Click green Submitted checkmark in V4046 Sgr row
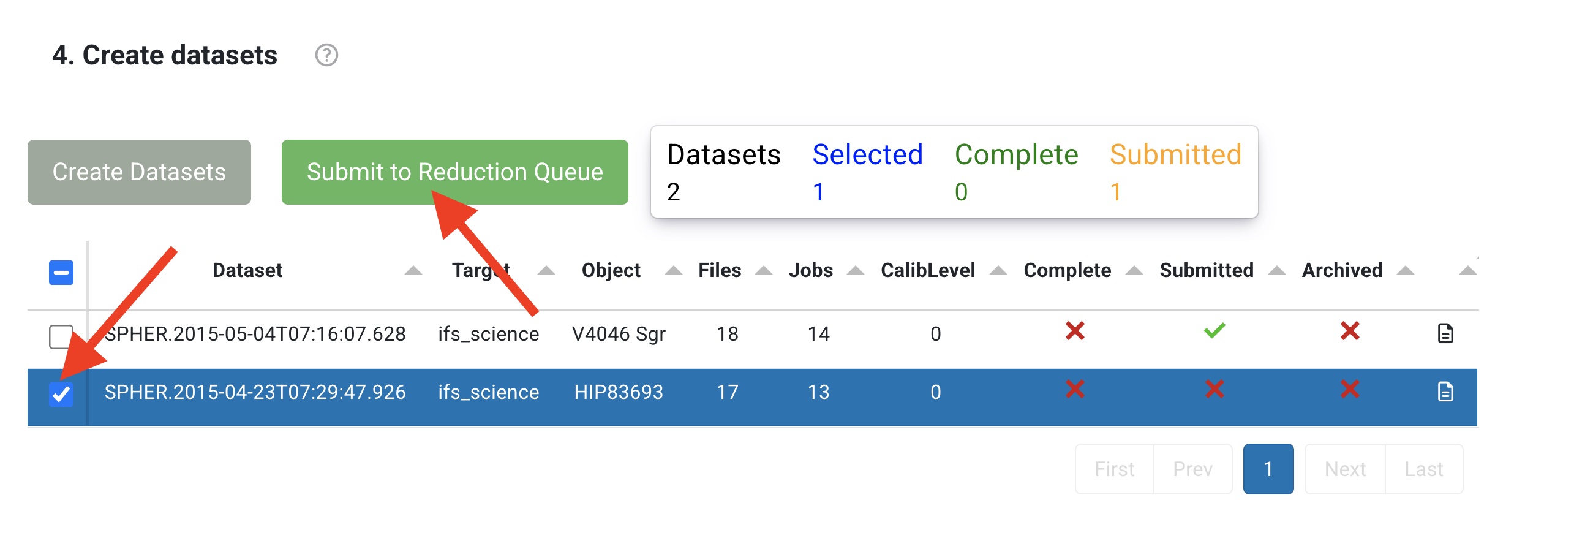The image size is (1574, 538). pyautogui.click(x=1214, y=331)
